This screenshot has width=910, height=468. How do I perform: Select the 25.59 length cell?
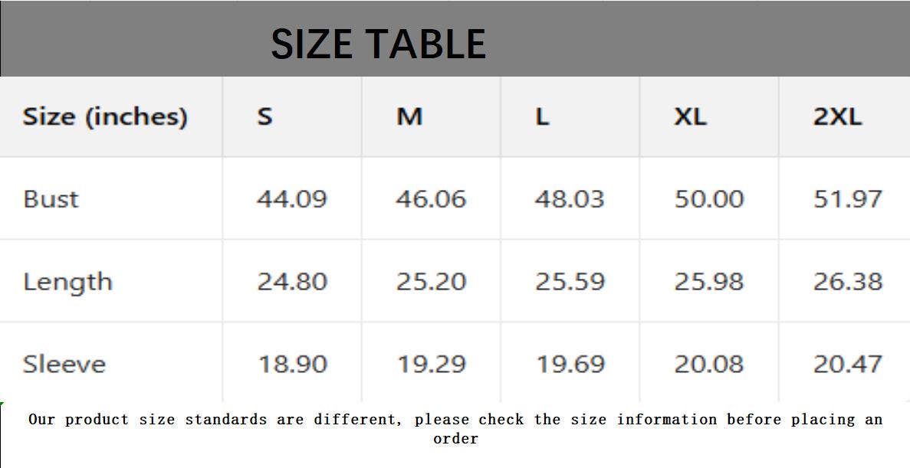(570, 282)
